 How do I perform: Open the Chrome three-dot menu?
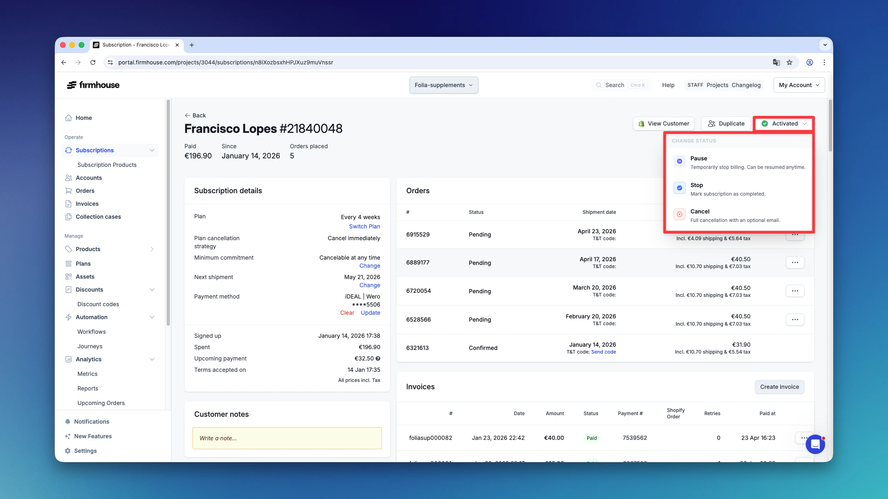(824, 62)
